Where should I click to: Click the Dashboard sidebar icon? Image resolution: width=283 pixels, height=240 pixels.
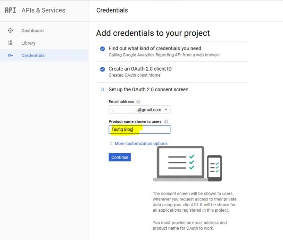coord(10,31)
